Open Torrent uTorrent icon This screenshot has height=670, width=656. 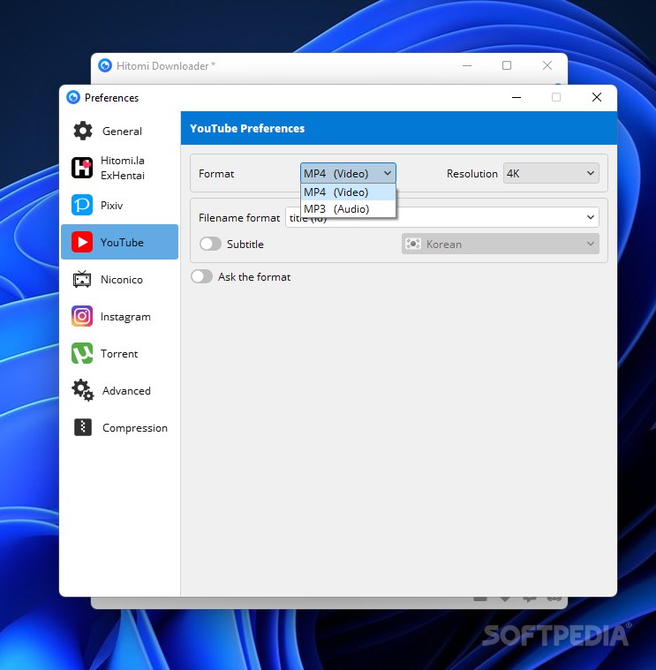pyautogui.click(x=82, y=354)
